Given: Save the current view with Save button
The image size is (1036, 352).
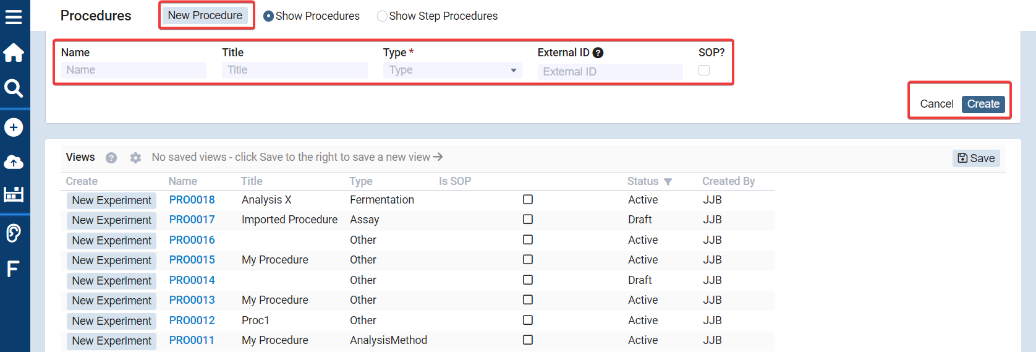Looking at the screenshot, I should point(976,158).
